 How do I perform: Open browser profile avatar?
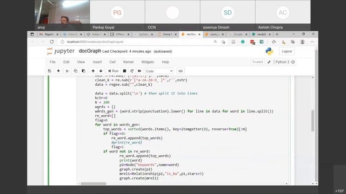pyautogui.click(x=302, y=42)
